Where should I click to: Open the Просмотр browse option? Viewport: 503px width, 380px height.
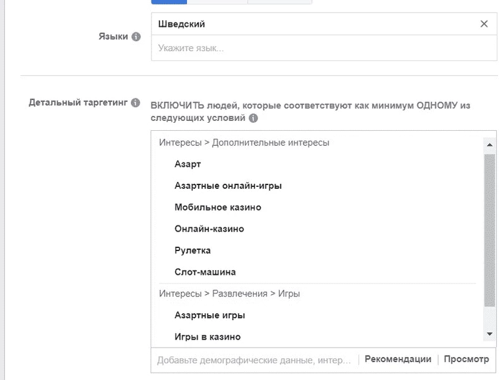pyautogui.click(x=466, y=359)
